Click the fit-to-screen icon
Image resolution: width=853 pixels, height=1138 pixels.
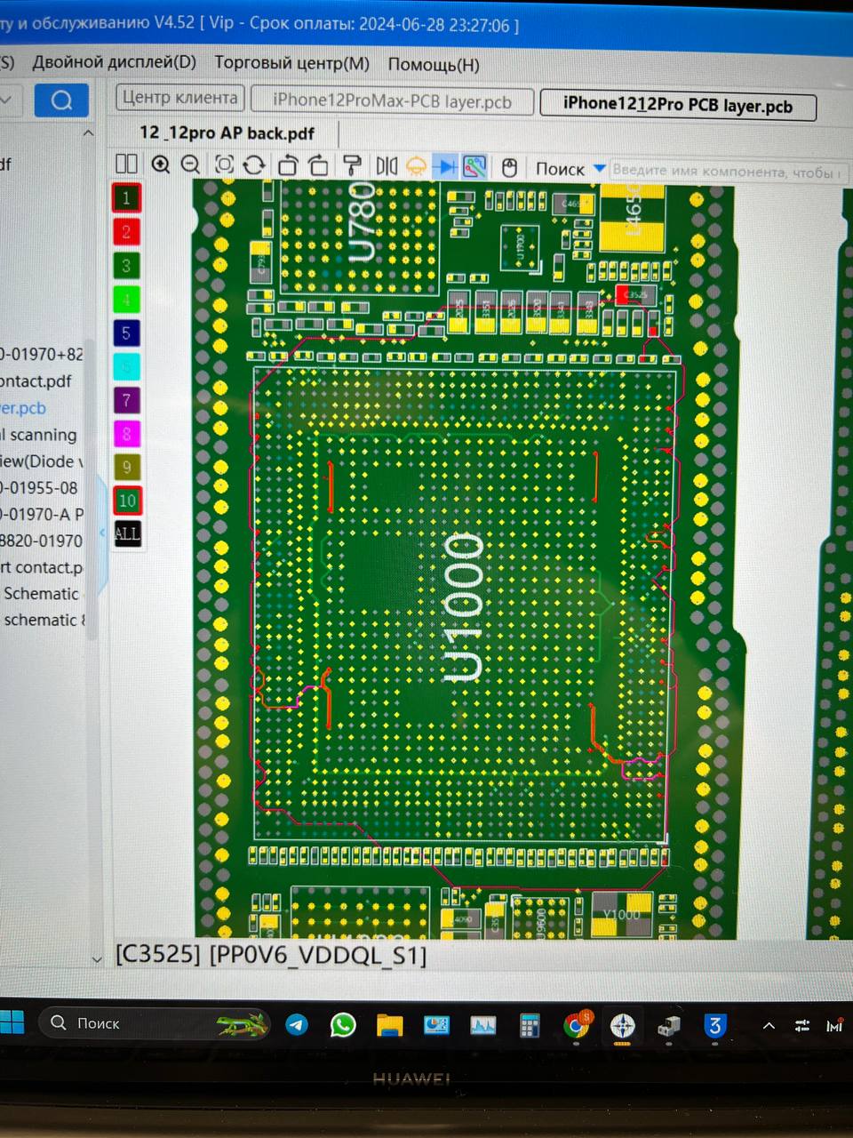(224, 165)
